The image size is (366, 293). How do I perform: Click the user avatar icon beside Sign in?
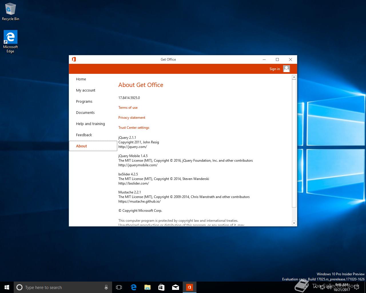[287, 69]
